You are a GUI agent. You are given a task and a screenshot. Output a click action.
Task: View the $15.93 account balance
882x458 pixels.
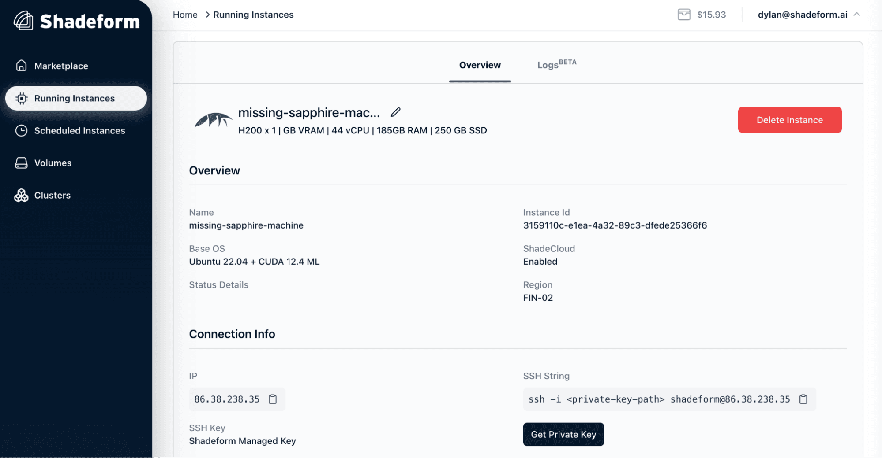point(711,15)
